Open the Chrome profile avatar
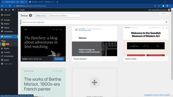The height and width of the screenshot is (97, 173). pyautogui.click(x=167, y=6)
